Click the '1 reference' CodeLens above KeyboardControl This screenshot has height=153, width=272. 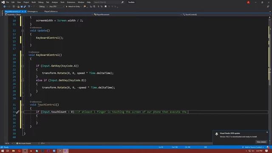[x=34, y=52]
